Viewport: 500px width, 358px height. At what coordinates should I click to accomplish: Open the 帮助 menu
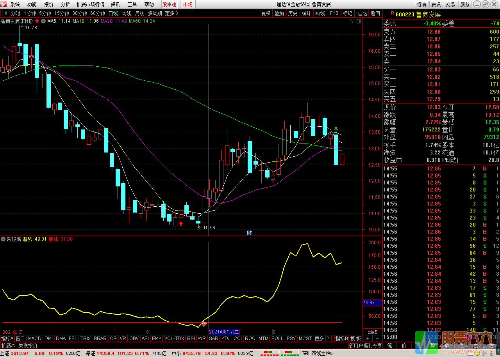(149, 4)
